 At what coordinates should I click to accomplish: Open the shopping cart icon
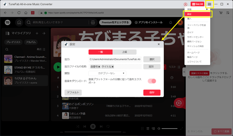[x=221, y=13]
